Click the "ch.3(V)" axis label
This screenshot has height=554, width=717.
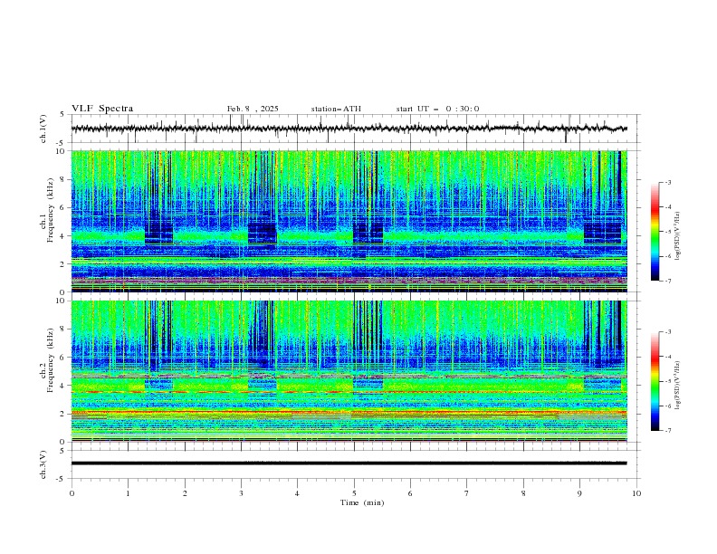tap(43, 464)
